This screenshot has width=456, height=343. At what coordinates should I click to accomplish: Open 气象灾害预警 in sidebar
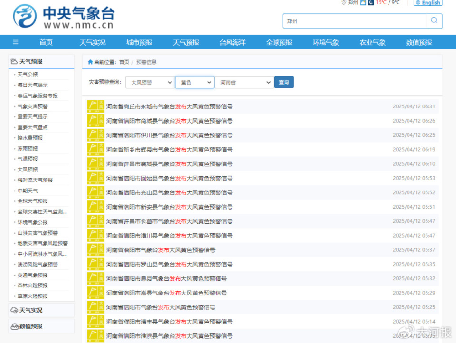(x=33, y=106)
